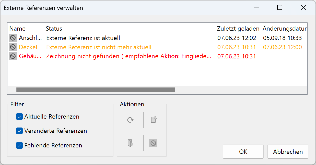Click the Zuletzt geladen column header
The width and height of the screenshot is (316, 165).
coord(238,28)
